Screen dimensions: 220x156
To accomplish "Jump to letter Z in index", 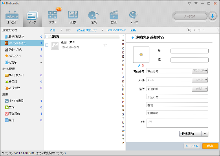I will pyautogui.click(x=123, y=143).
